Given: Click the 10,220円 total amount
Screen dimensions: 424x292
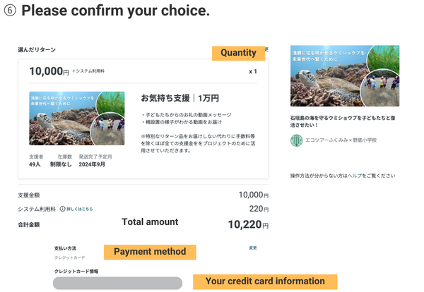Looking at the screenshot, I should (247, 225).
